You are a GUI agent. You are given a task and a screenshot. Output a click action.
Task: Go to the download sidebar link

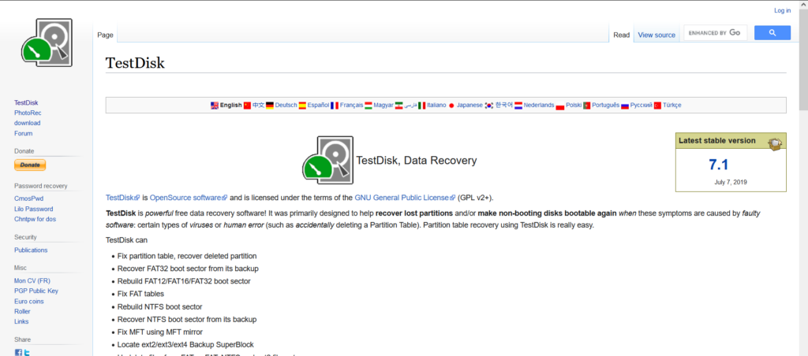tap(28, 123)
